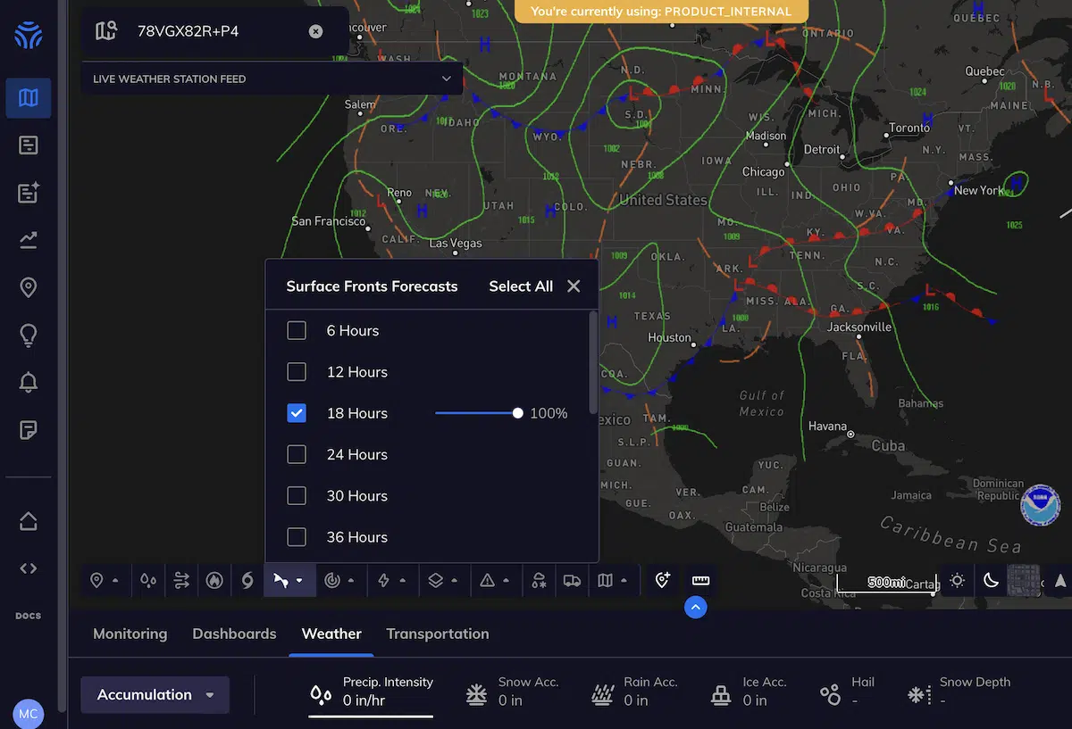Switch map to dark moon mode
This screenshot has height=729, width=1072.
(991, 581)
